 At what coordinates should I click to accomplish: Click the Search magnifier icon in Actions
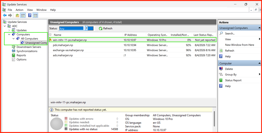pos(221,33)
